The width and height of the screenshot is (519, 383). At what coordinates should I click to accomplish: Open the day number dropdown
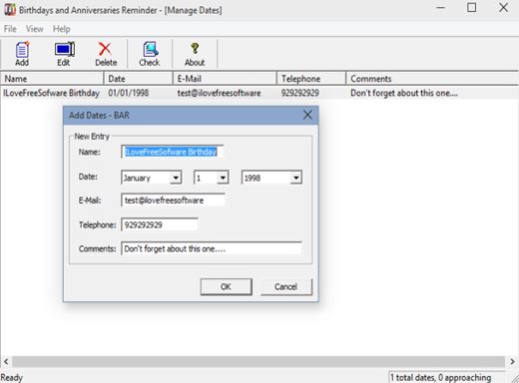tap(223, 178)
